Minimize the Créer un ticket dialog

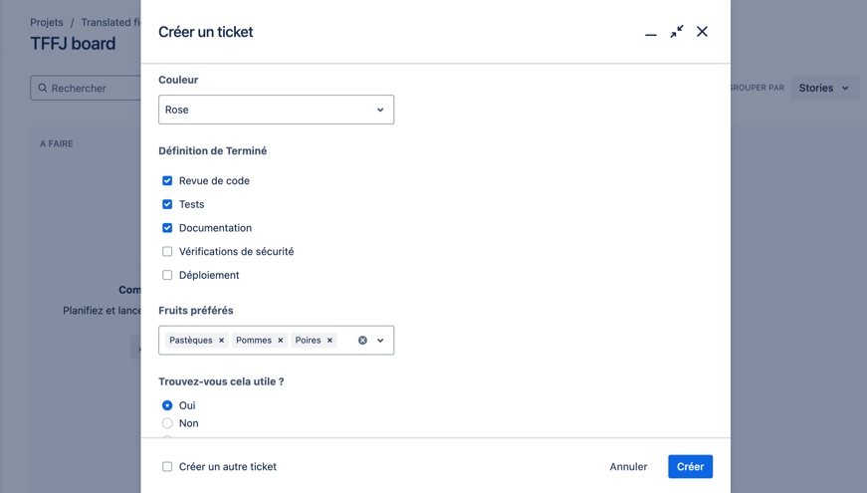click(651, 33)
